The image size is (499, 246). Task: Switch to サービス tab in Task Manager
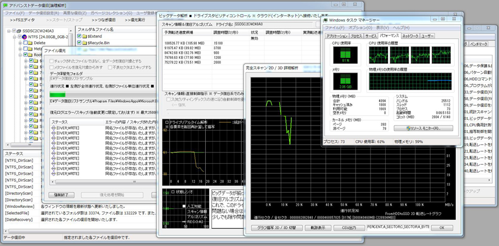(x=371, y=36)
